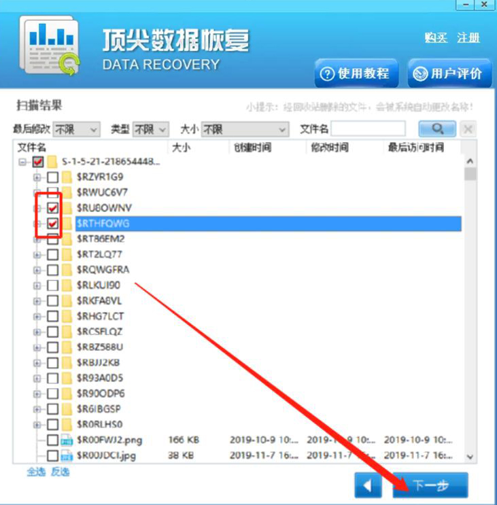The height and width of the screenshot is (505, 497).
Task: Sort by 大小 column header
Action: (199, 147)
